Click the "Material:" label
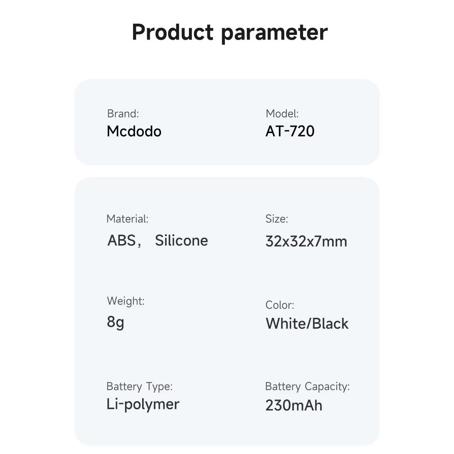454x454 pixels. (127, 219)
